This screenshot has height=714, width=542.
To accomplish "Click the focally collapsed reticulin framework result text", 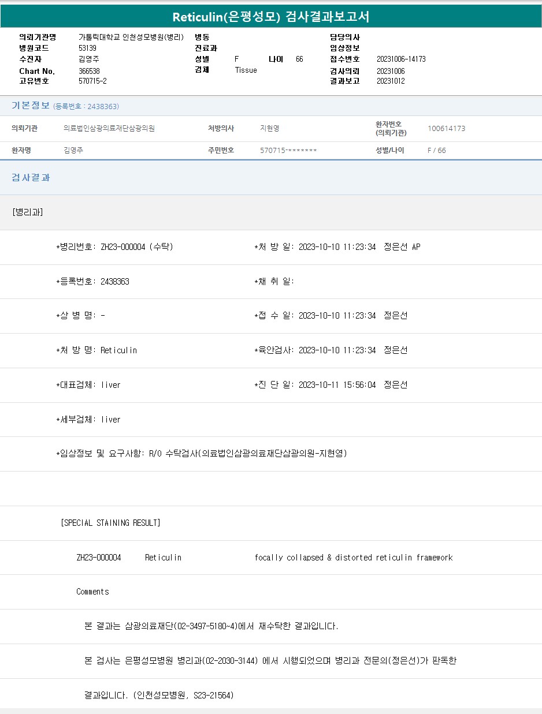I will pos(353,558).
